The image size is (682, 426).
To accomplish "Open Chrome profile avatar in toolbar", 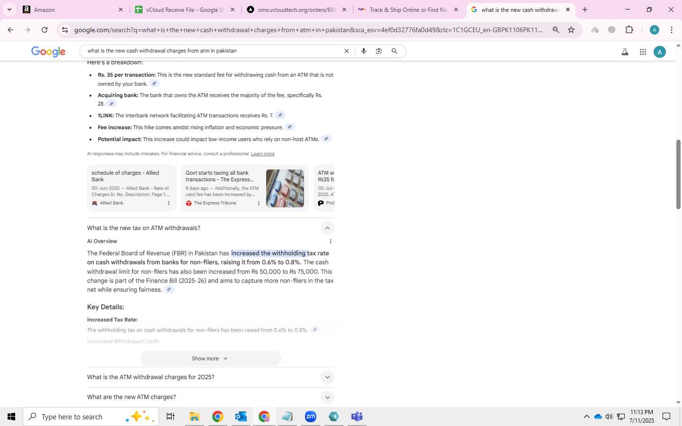I will pos(655,30).
